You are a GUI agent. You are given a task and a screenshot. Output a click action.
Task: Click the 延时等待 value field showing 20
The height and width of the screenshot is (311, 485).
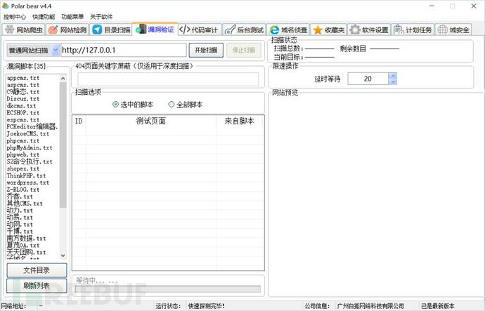pyautogui.click(x=368, y=79)
